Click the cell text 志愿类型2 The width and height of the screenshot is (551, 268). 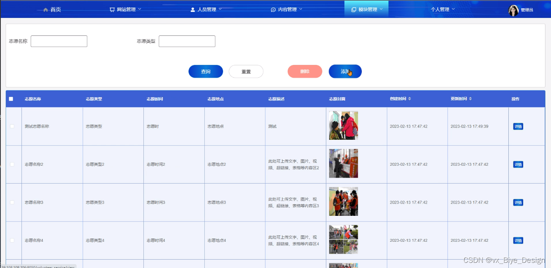point(95,164)
